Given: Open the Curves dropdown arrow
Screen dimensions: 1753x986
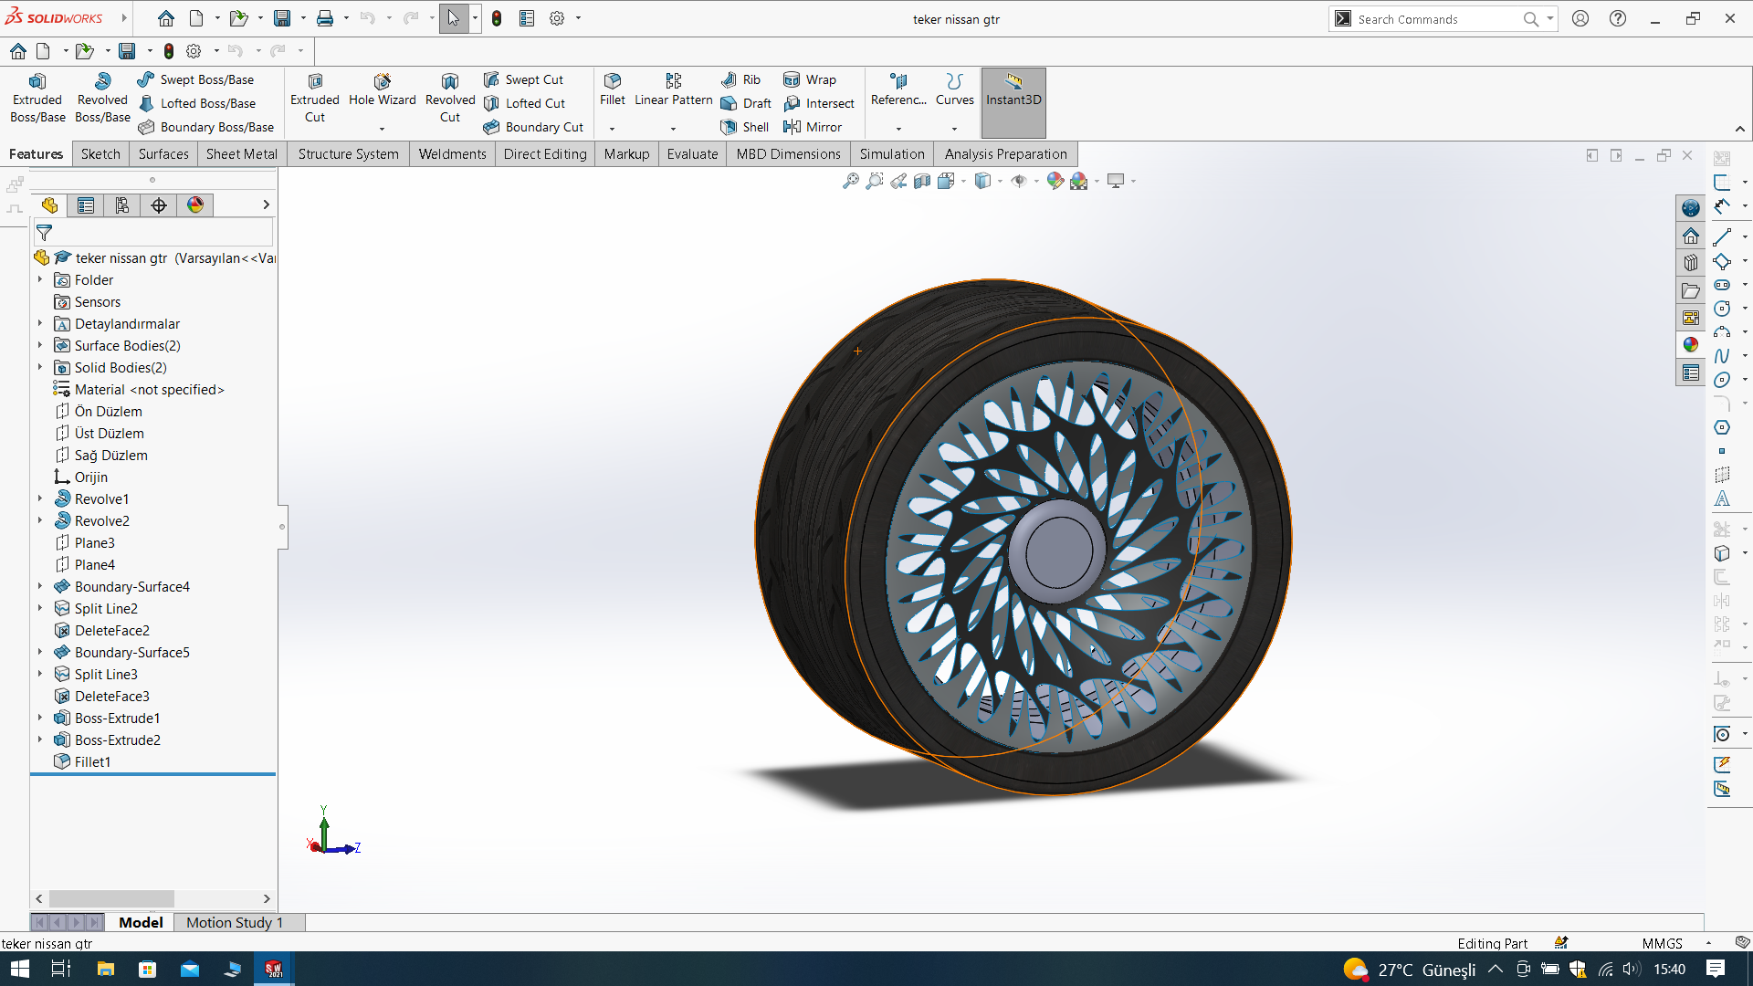Looking at the screenshot, I should point(954,129).
